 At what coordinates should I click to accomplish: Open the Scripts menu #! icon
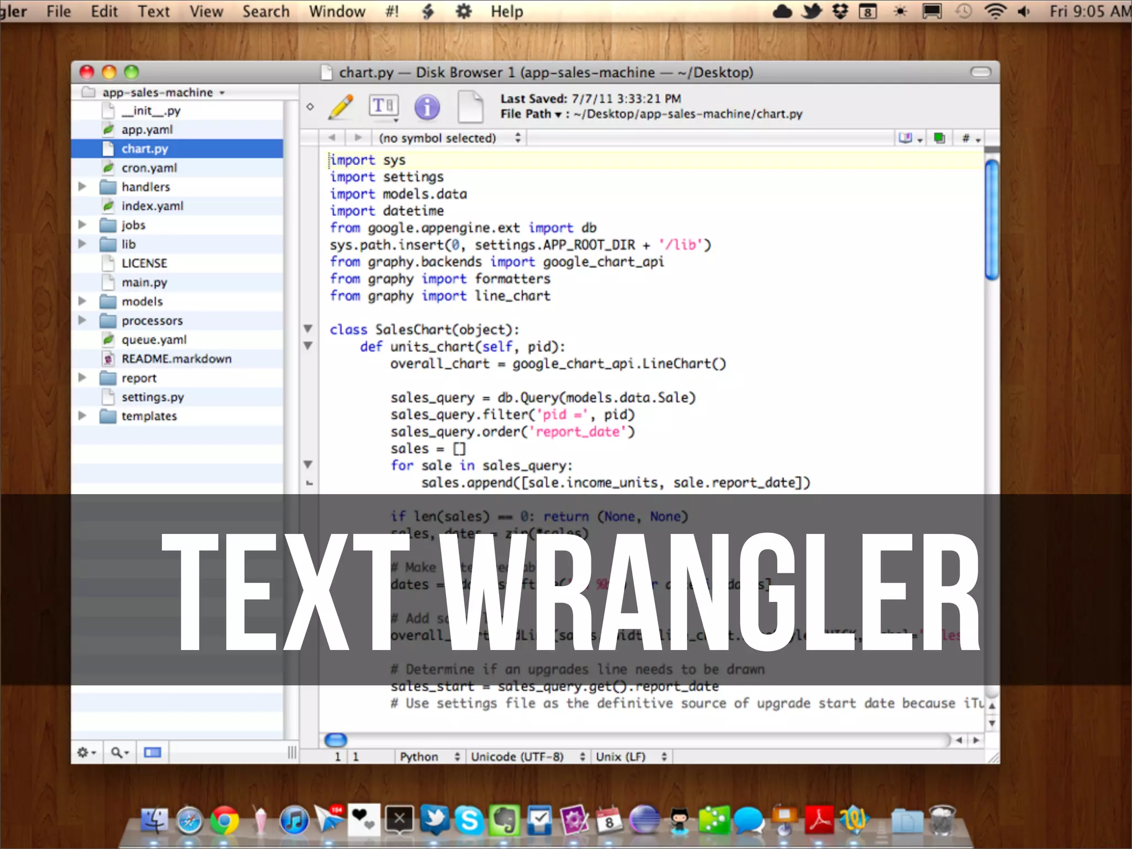392,11
